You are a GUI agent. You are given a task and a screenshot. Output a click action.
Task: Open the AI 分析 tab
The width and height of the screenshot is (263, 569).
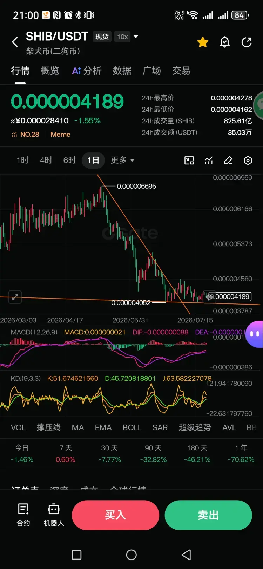[87, 71]
